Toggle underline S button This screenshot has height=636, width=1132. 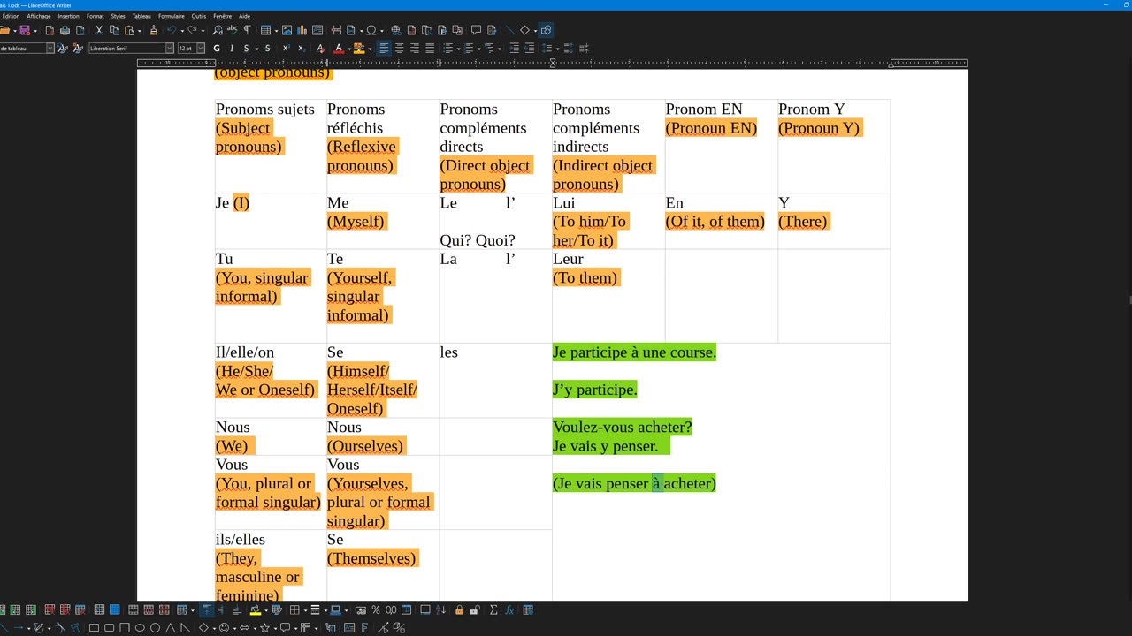pyautogui.click(x=246, y=49)
